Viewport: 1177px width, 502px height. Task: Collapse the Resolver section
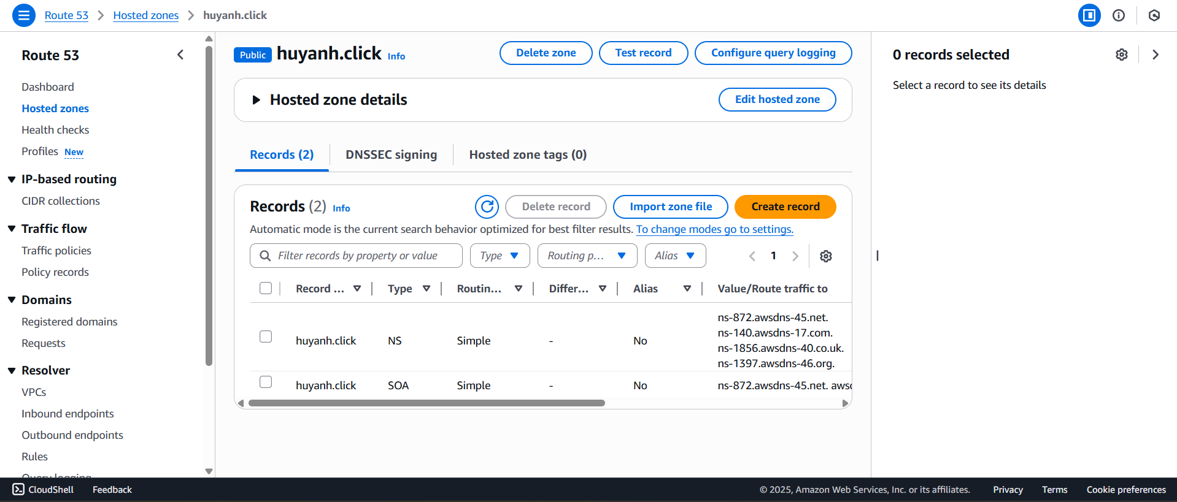point(12,370)
